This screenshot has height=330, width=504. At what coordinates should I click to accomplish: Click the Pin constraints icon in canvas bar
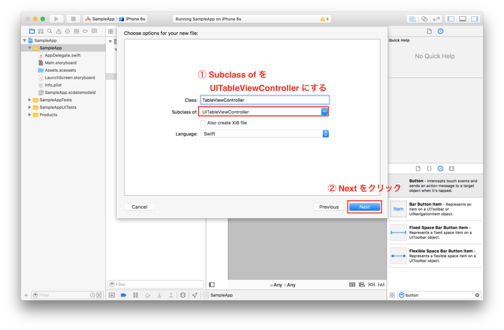[372, 285]
